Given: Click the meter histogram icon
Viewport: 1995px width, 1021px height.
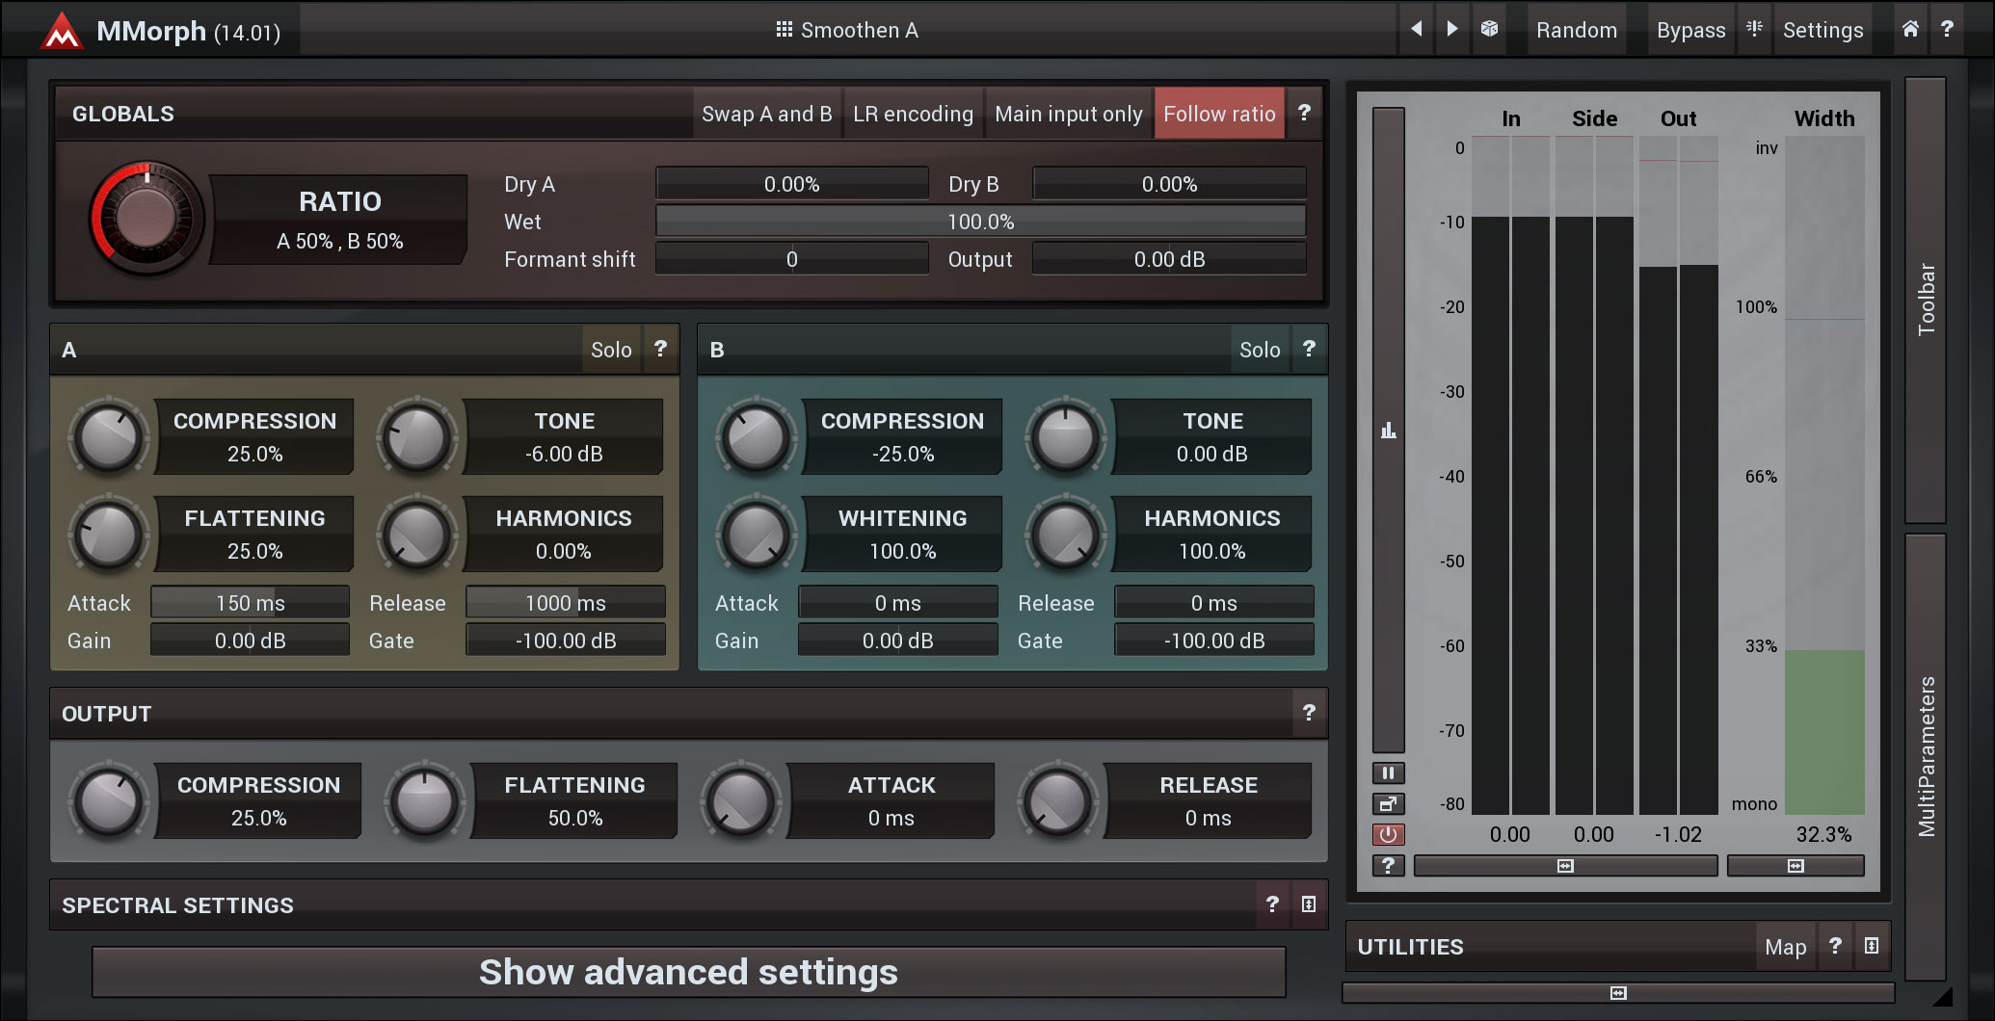Looking at the screenshot, I should pos(1389,430).
